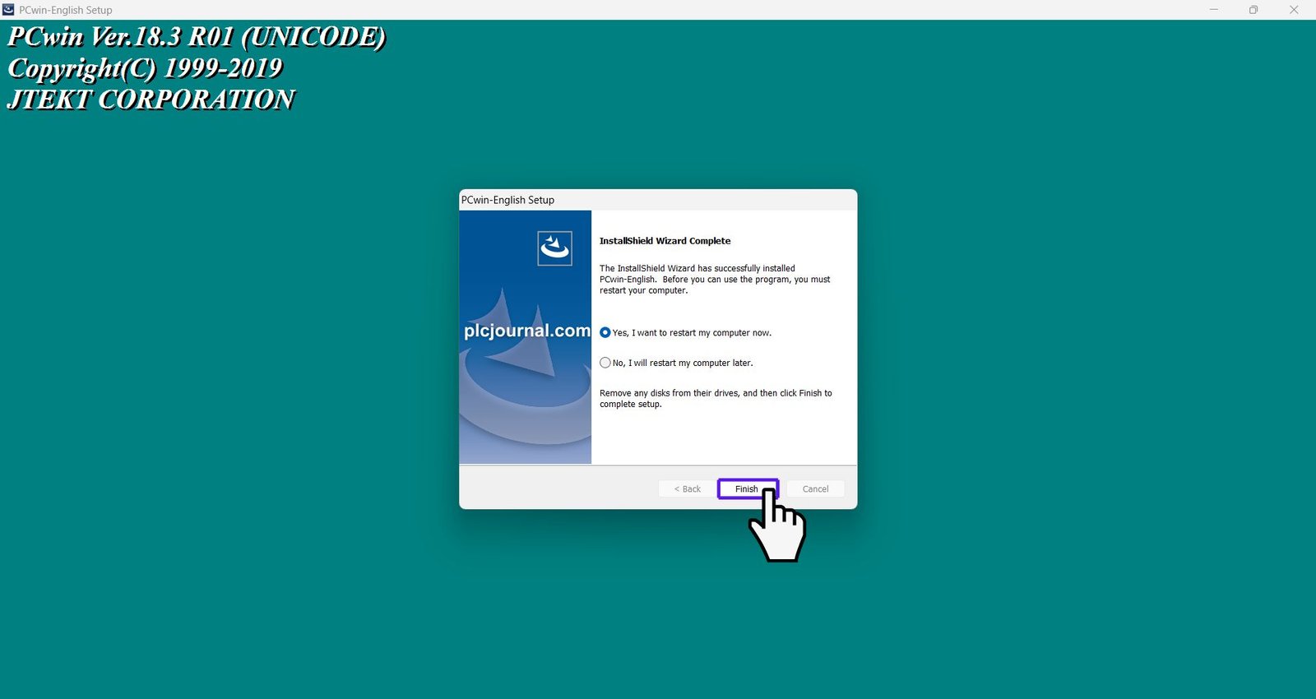Image resolution: width=1316 pixels, height=699 pixels.
Task: Restore down the PCwin-English Setup window
Action: pos(1253,10)
